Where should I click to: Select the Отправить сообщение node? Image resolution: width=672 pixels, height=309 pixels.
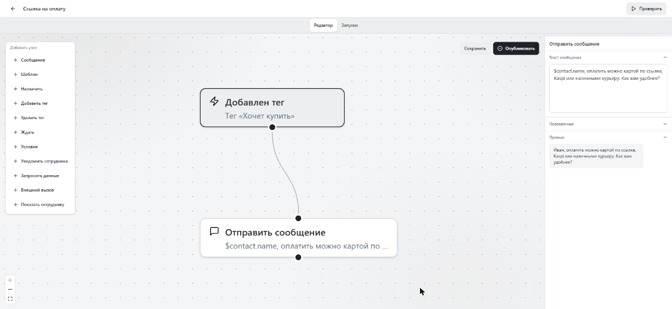pyautogui.click(x=299, y=238)
